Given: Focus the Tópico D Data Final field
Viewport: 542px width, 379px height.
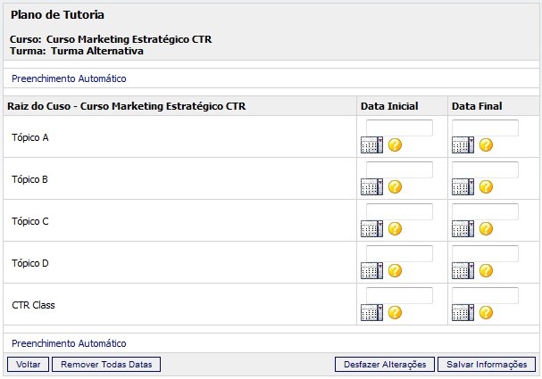Looking at the screenshot, I should click(485, 253).
